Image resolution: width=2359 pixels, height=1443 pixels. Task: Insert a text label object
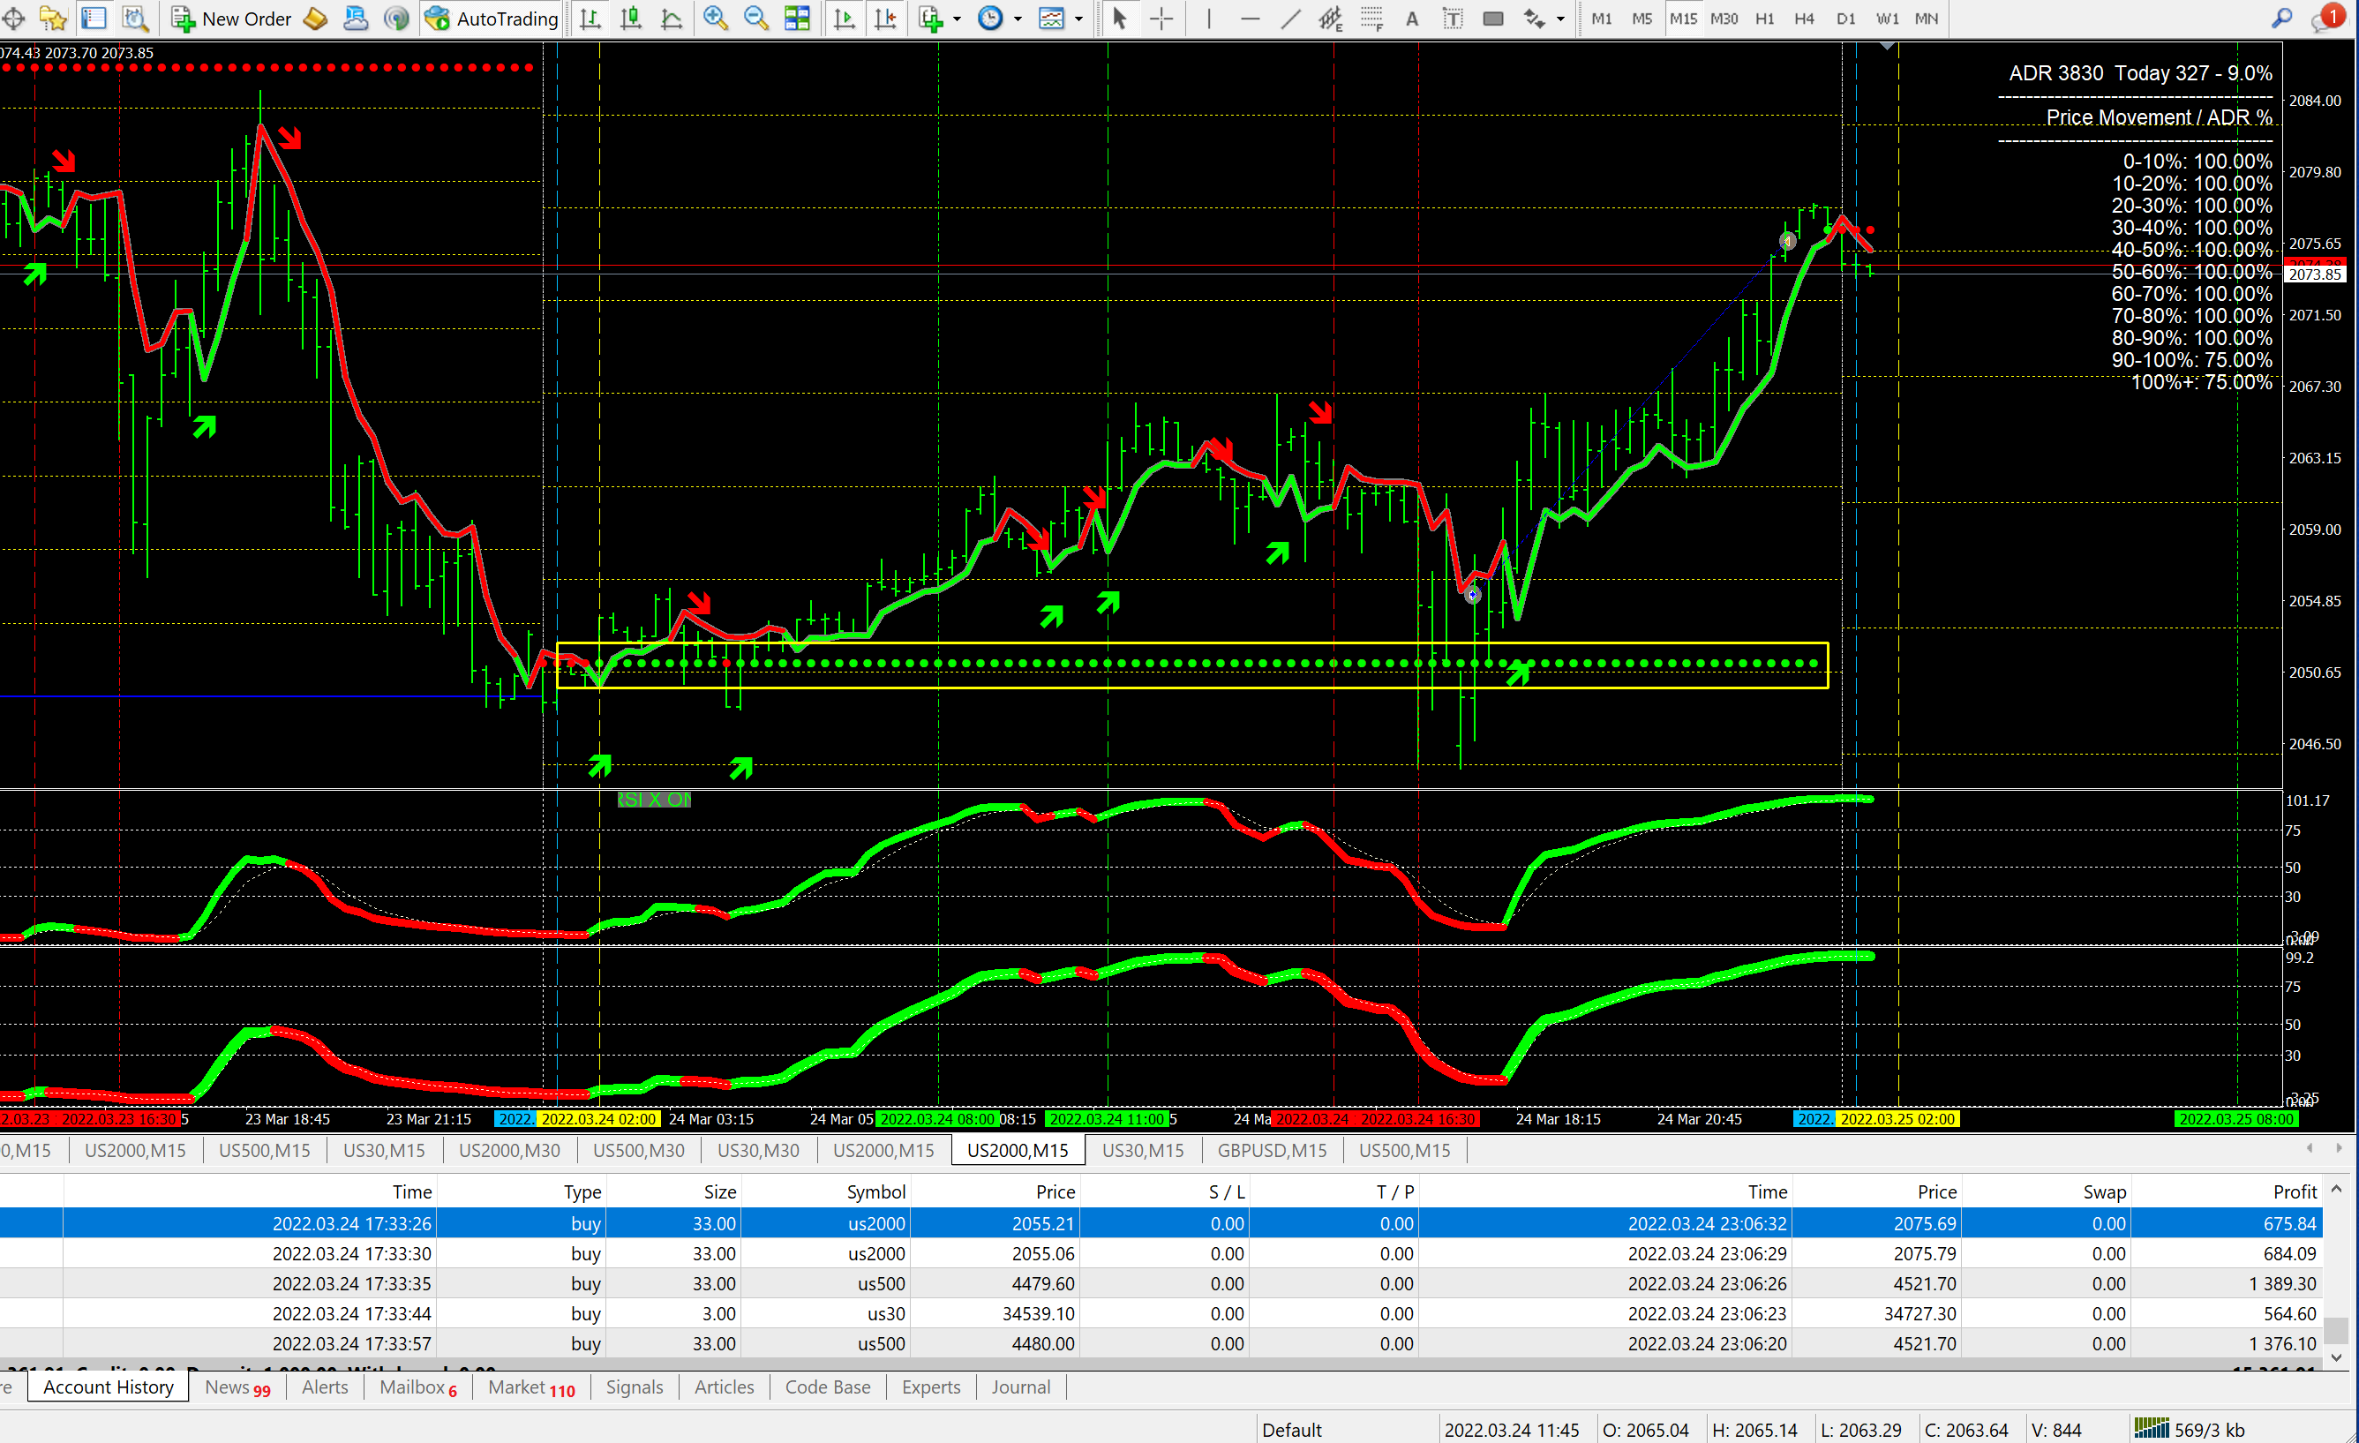tap(1453, 19)
